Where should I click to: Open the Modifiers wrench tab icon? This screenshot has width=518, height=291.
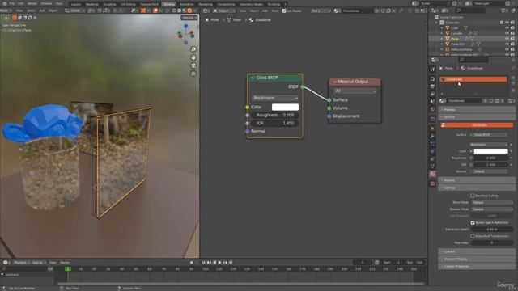click(x=432, y=136)
